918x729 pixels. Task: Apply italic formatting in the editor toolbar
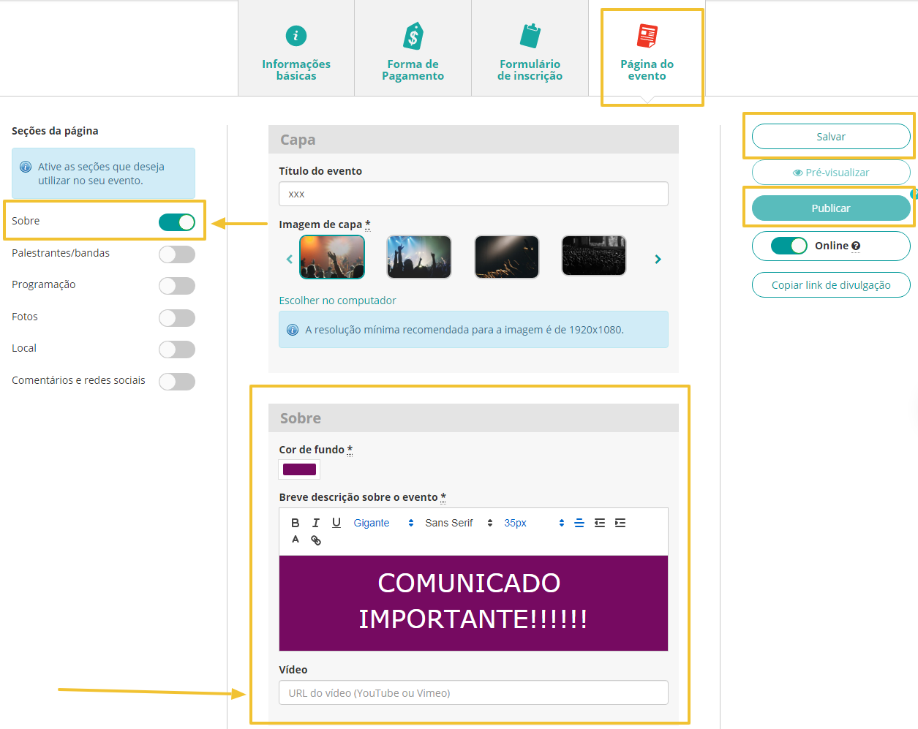[x=315, y=523]
